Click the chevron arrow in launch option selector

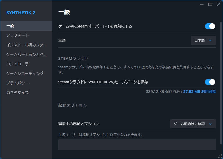point(211,124)
